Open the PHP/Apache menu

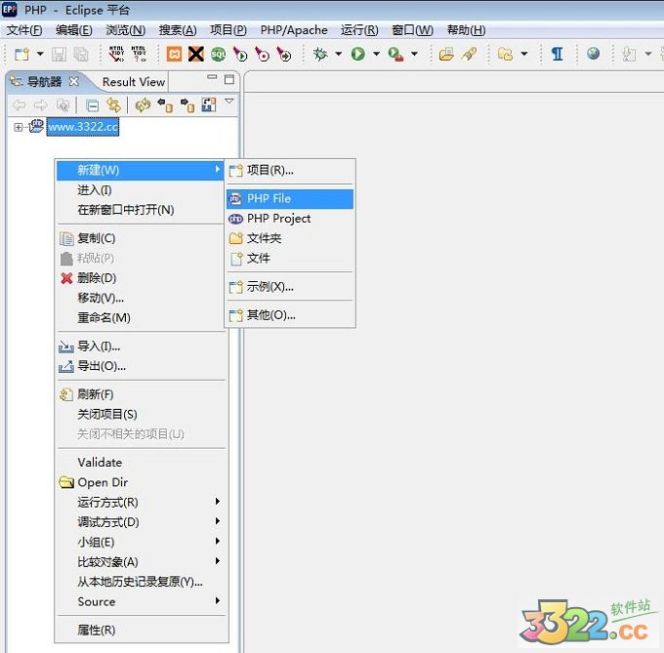(x=293, y=30)
